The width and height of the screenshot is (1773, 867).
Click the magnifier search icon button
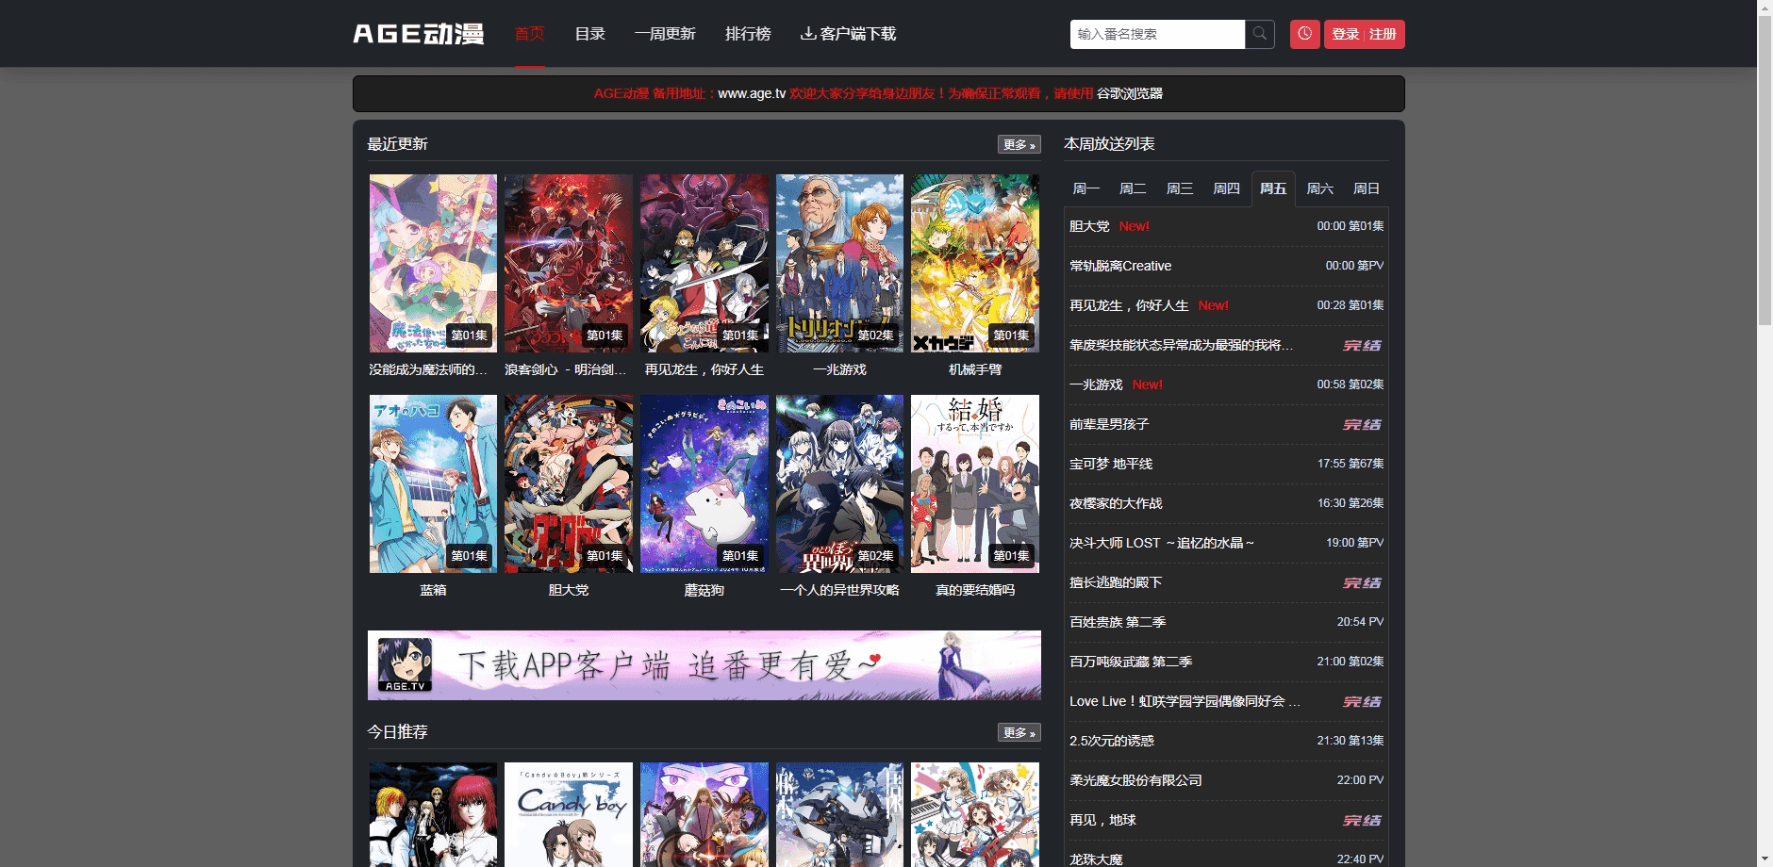(1260, 34)
